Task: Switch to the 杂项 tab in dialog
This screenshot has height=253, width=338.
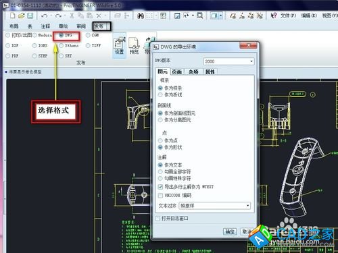Action: click(x=193, y=72)
